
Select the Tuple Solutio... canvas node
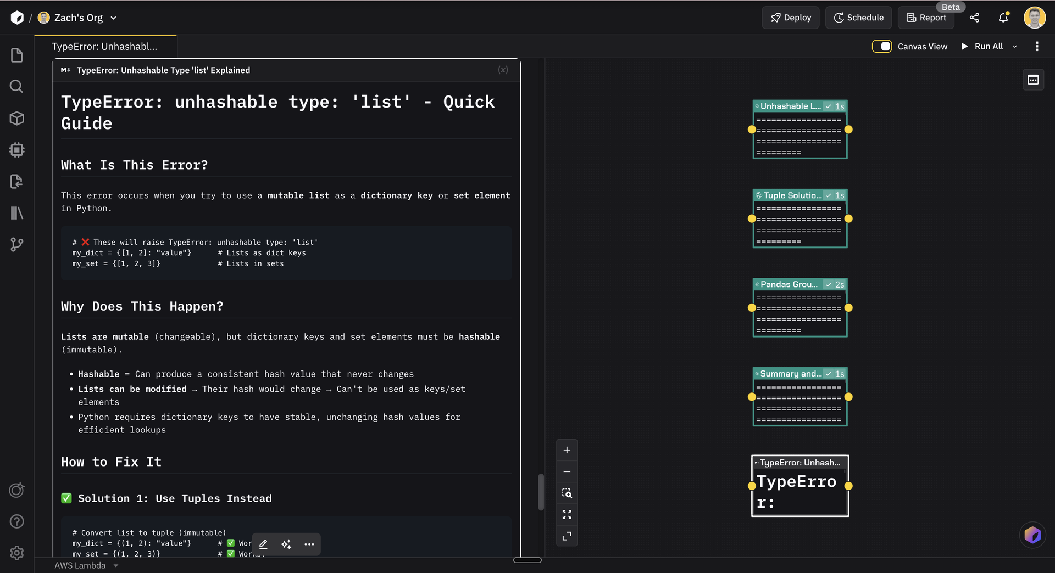click(x=800, y=218)
